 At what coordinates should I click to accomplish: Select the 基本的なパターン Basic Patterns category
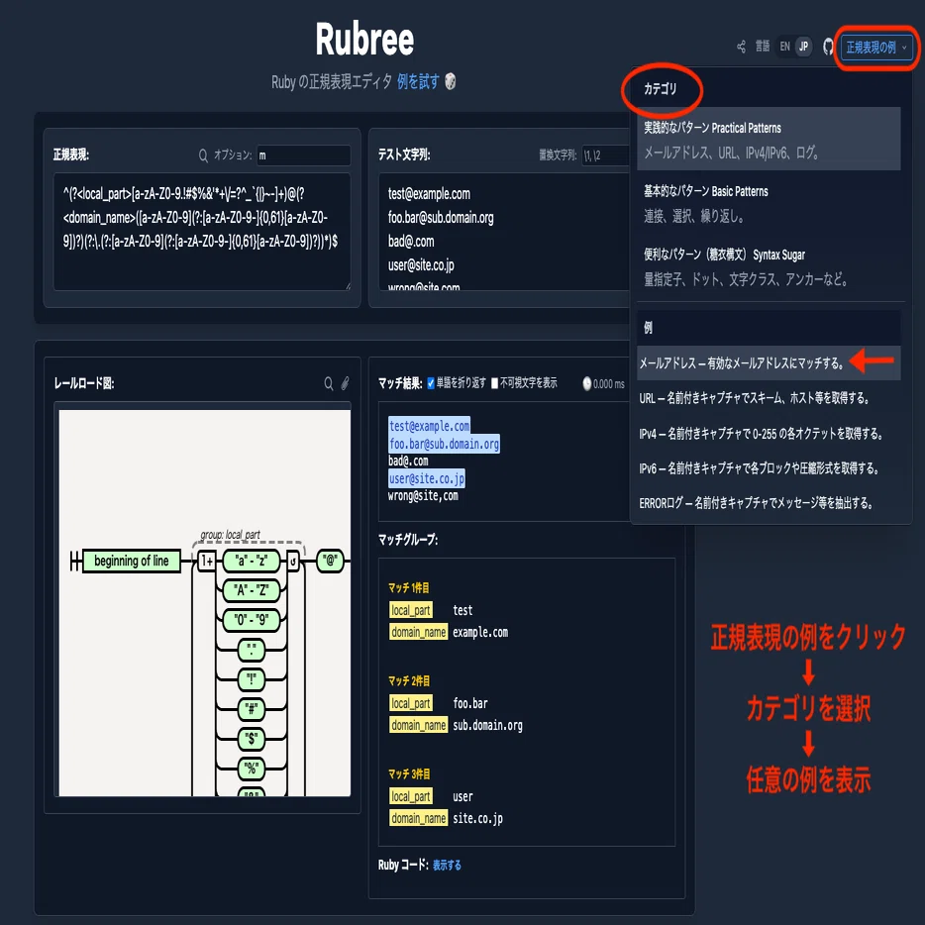point(769,203)
